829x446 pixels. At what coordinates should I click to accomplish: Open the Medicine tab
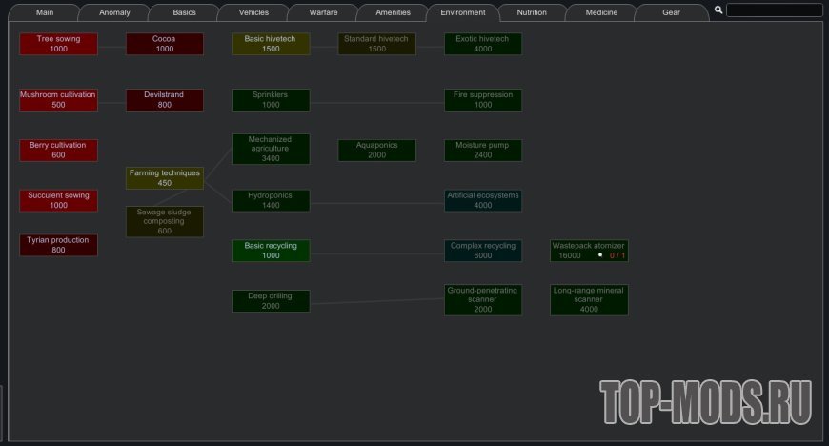tap(602, 13)
